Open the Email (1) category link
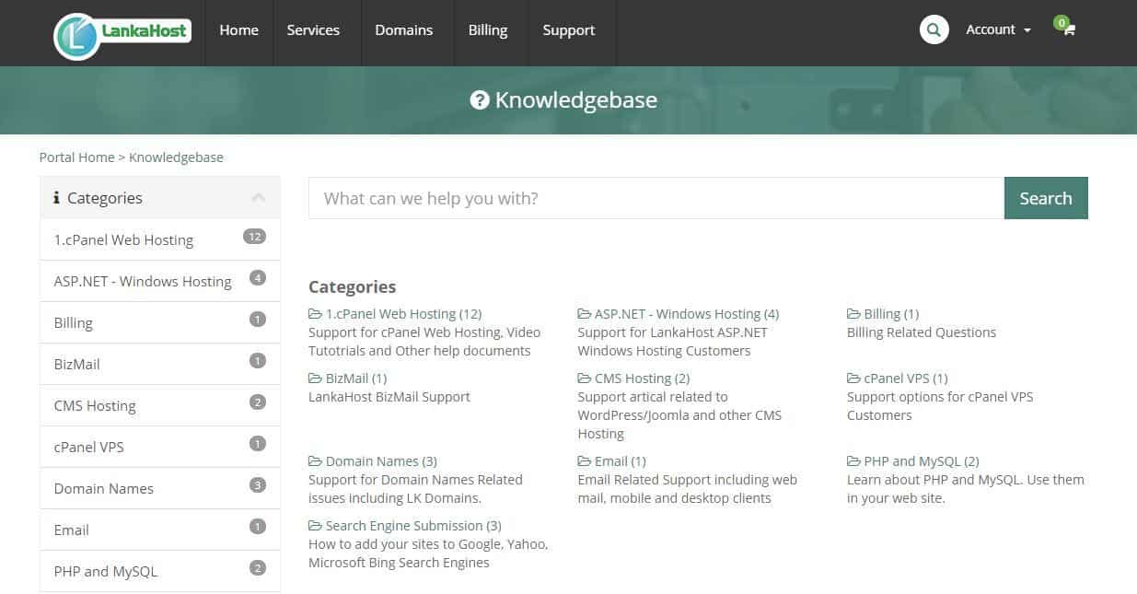1137x594 pixels. [621, 461]
